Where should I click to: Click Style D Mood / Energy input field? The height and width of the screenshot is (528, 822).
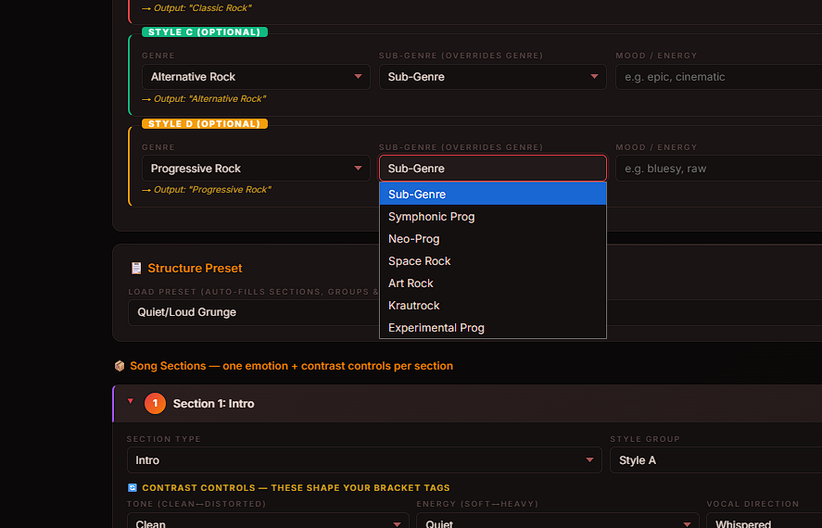click(x=718, y=169)
